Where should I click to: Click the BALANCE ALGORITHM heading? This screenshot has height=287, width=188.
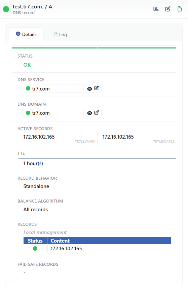point(40,201)
